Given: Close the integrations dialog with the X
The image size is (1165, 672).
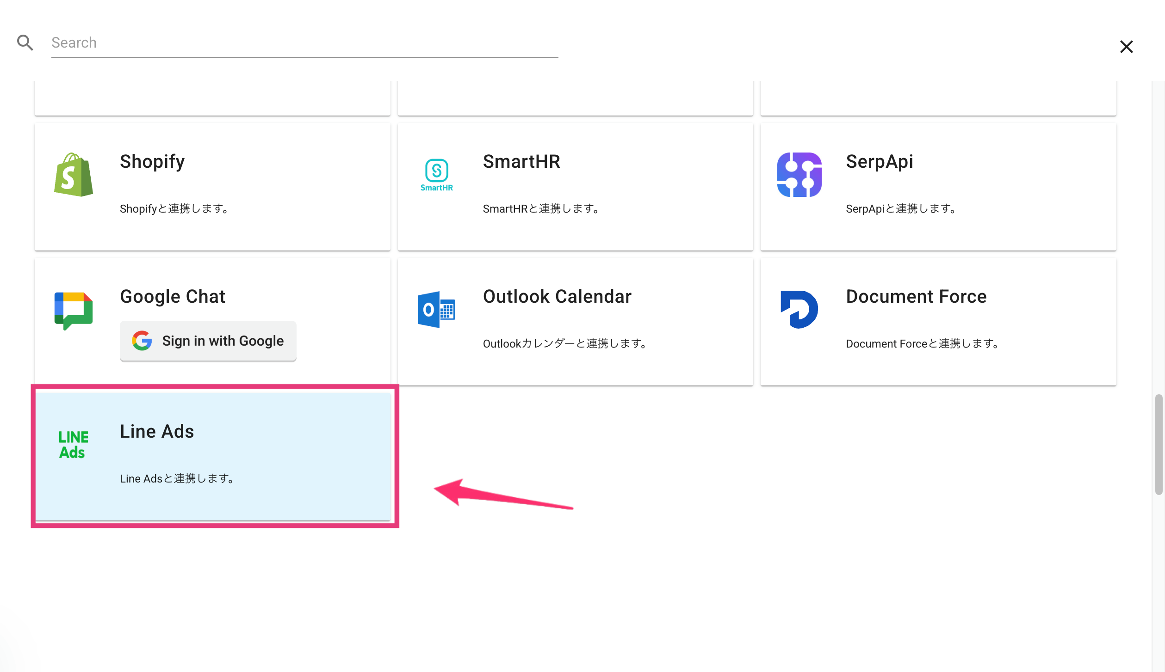Looking at the screenshot, I should coord(1126,47).
